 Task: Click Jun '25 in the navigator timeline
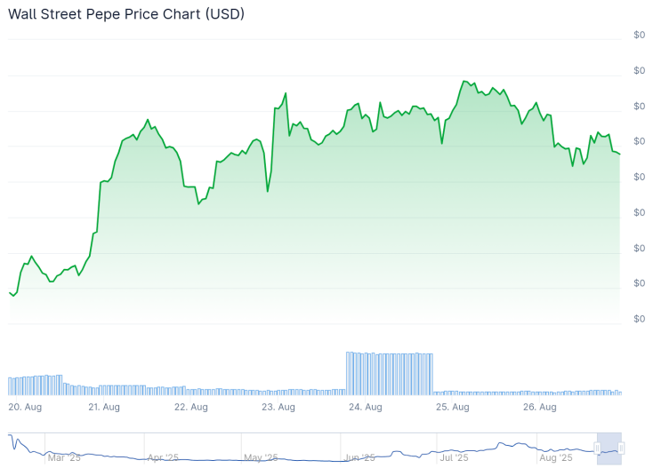(x=360, y=457)
